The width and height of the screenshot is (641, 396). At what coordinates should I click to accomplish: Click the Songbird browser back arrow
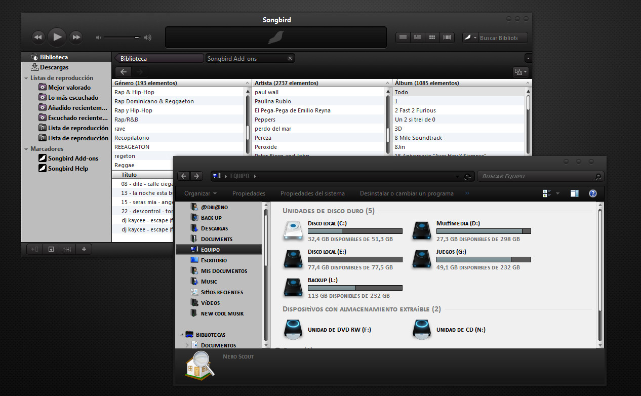click(x=124, y=72)
